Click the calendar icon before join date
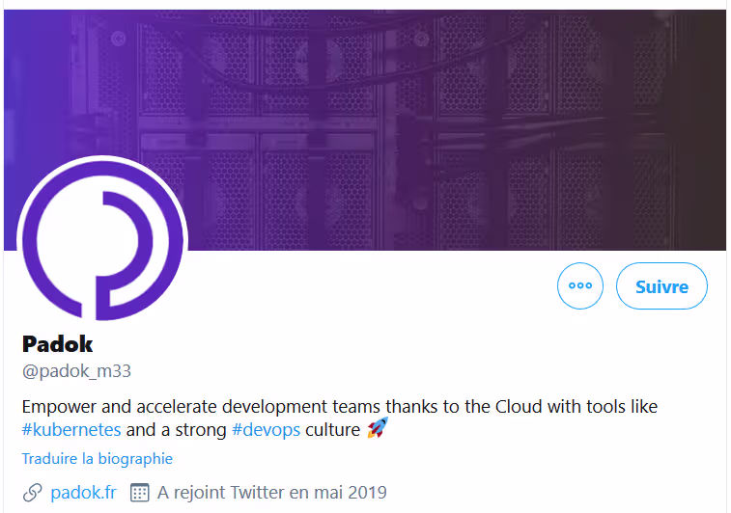This screenshot has height=513, width=731. (139, 493)
